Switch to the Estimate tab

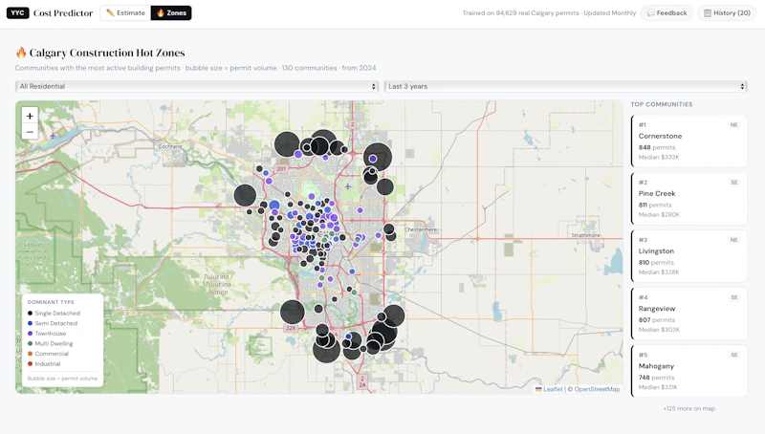coord(126,12)
